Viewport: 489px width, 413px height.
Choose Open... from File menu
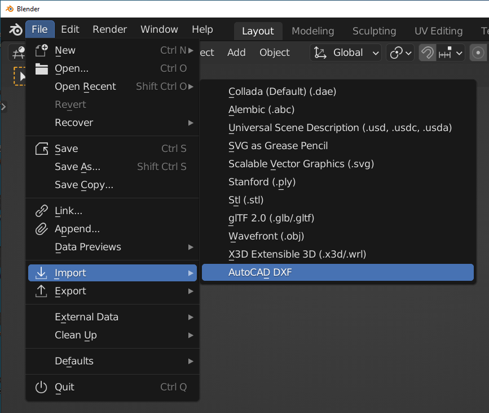coord(112,68)
